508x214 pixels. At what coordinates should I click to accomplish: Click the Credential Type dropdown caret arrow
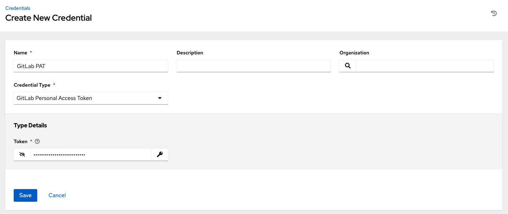[x=160, y=98]
